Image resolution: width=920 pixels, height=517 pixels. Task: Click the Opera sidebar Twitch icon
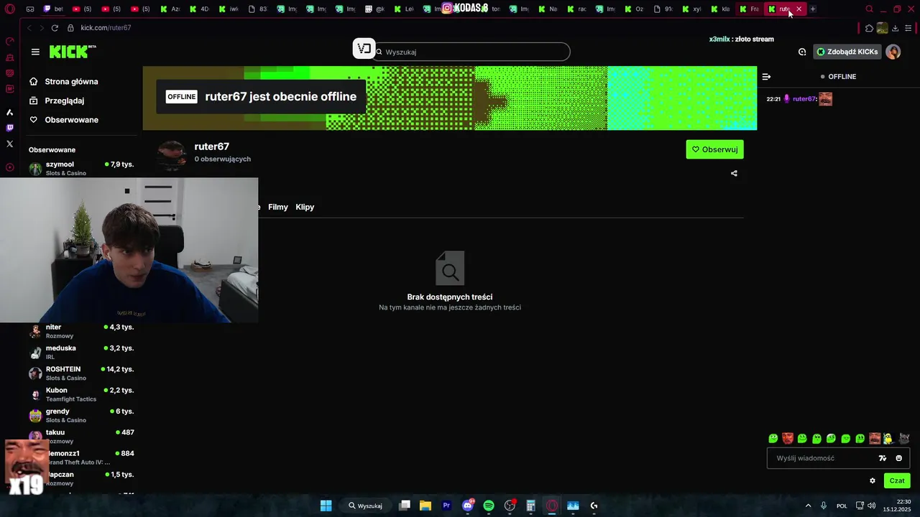9,128
